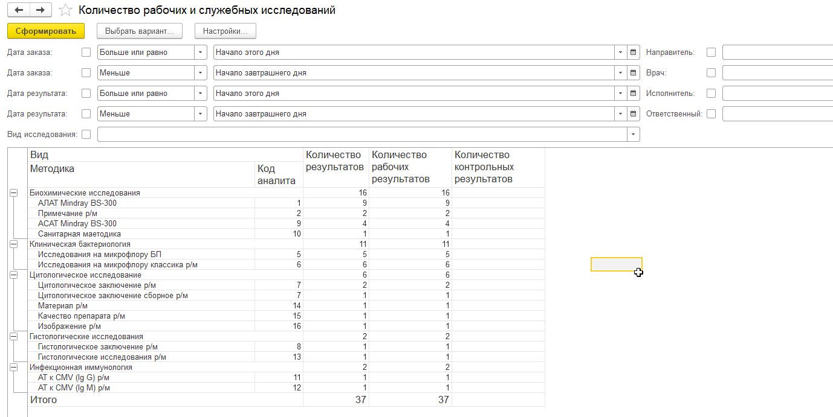Toggle Направитель filter checkbox
The image size is (833, 417).
pos(711,53)
